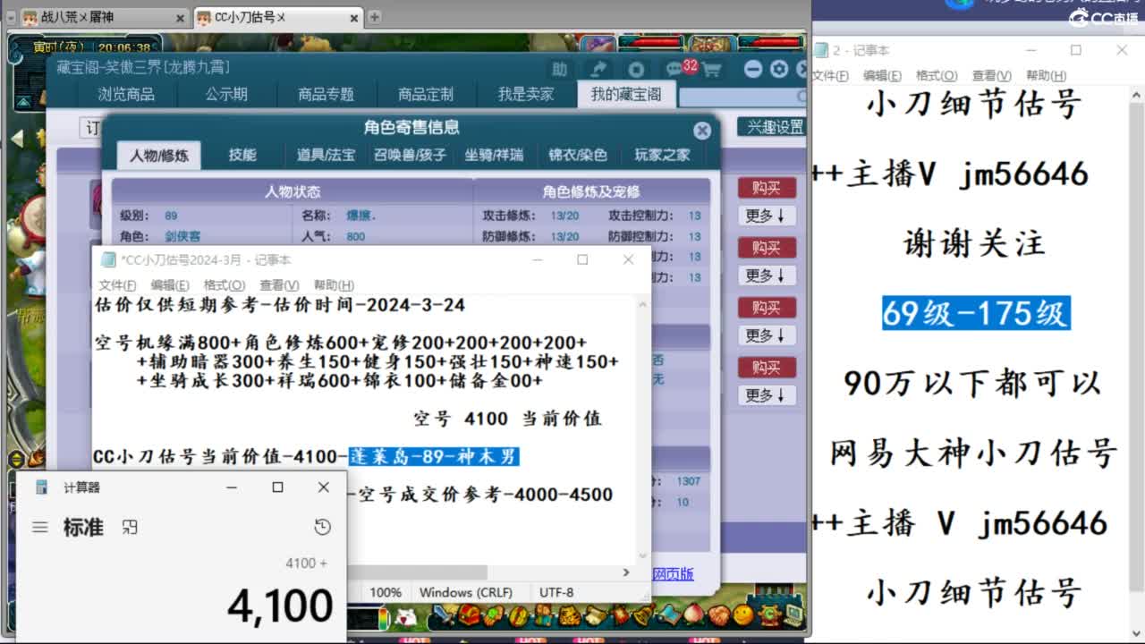This screenshot has width=1145, height=644.
Task: Open calculator history icon
Action: tap(323, 528)
